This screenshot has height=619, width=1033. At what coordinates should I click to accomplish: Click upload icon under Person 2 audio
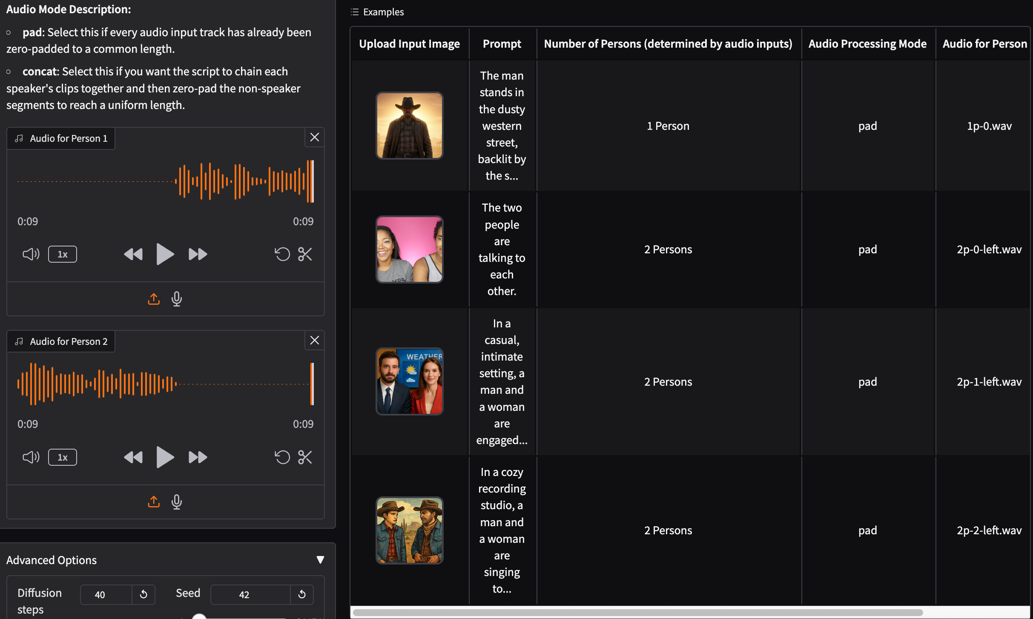(x=154, y=502)
